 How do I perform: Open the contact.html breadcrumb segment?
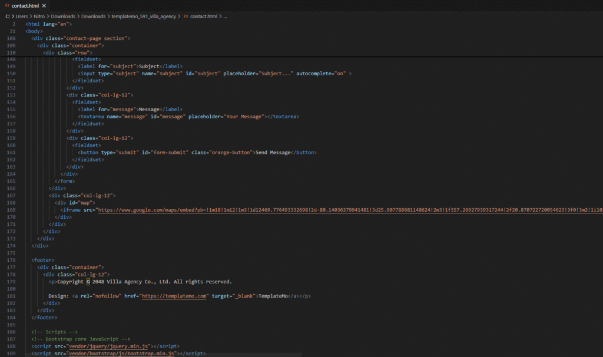(204, 16)
